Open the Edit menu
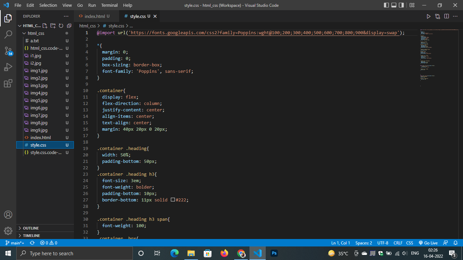This screenshot has height=260, width=463. [30, 5]
